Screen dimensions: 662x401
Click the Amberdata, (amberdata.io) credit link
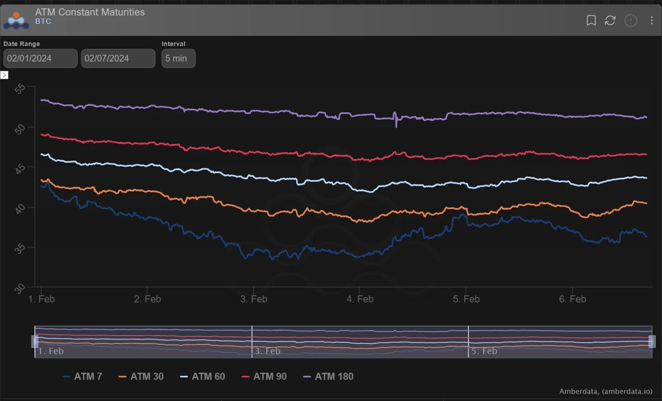(x=605, y=391)
